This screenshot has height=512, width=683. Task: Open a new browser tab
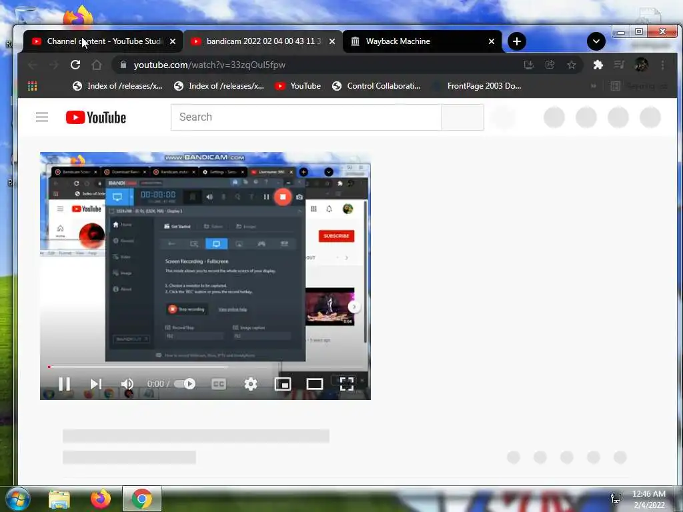pyautogui.click(x=517, y=41)
